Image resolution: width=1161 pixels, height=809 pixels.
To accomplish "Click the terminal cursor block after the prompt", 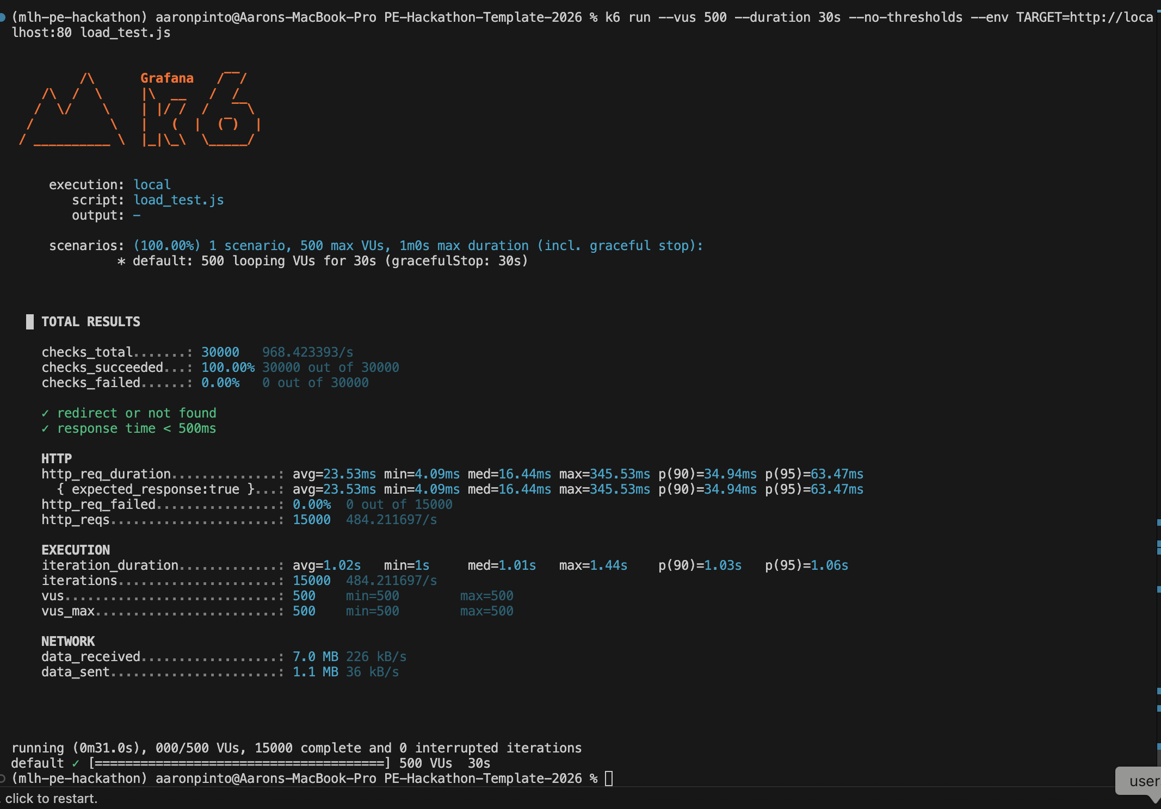I will pos(609,779).
